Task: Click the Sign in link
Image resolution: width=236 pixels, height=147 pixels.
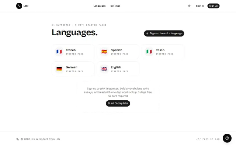Action: [200, 6]
